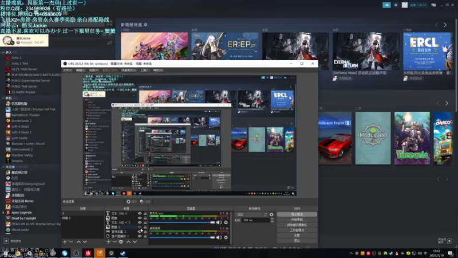Open mic/Aux channel settings gear

[x=226, y=222]
